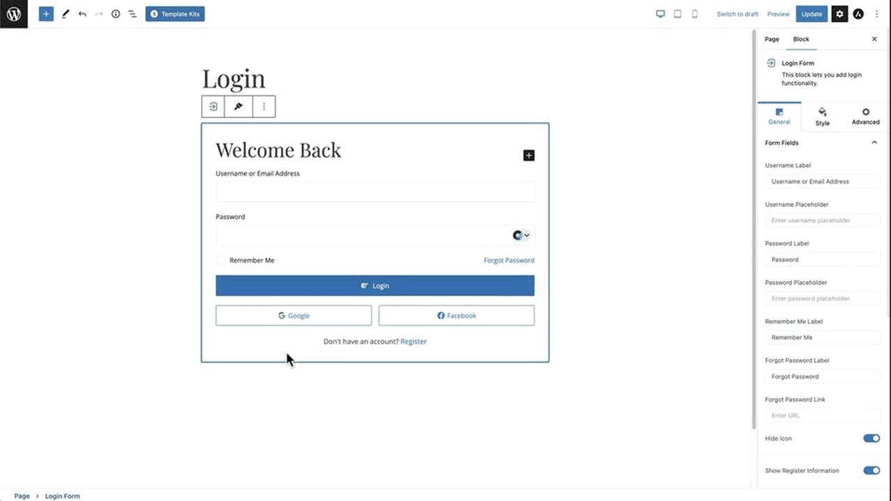Click the password field in form
Screen dimensions: 891x501
click(375, 235)
